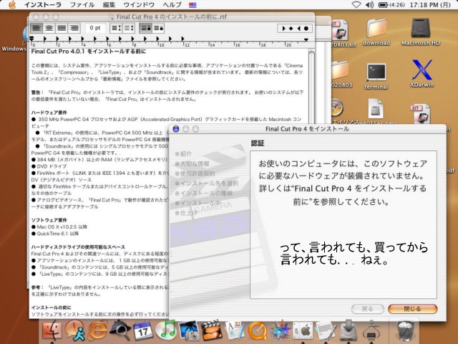Open System Preferences from the Dock
The width and height of the screenshot is (458, 344).
click(x=303, y=330)
